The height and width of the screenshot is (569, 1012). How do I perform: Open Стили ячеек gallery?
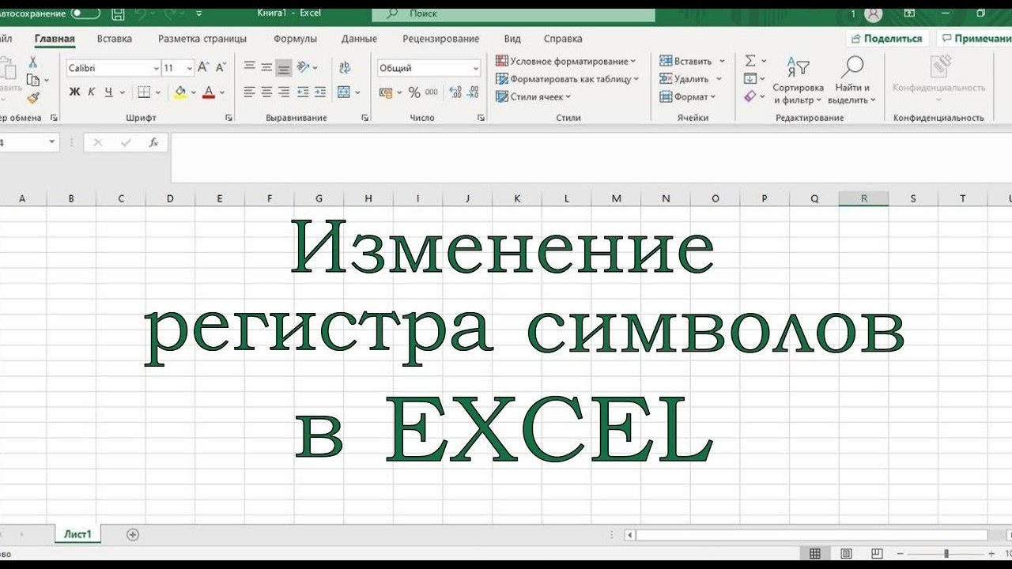534,96
